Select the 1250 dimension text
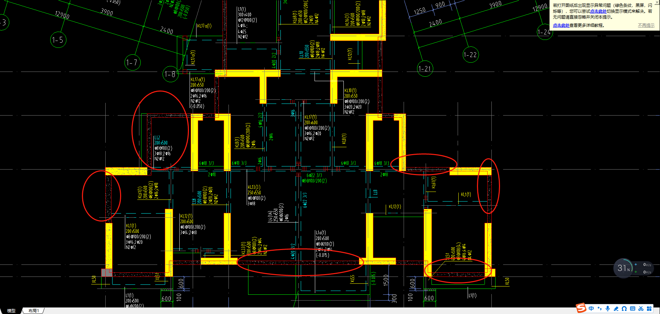660x314 pixels. coord(420,11)
